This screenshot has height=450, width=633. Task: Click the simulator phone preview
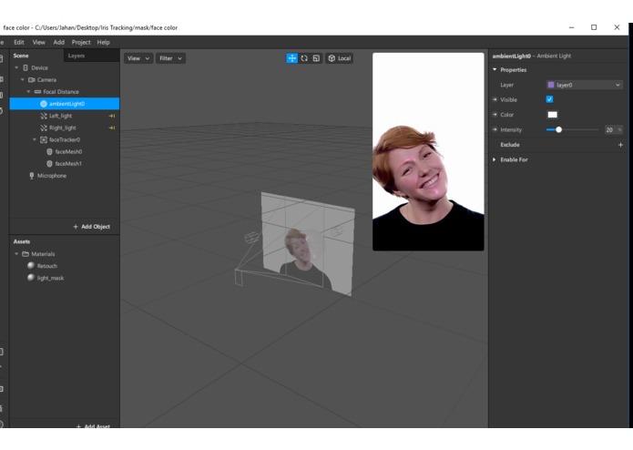pos(428,152)
